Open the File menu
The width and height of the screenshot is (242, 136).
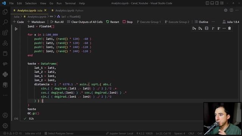[11, 3]
